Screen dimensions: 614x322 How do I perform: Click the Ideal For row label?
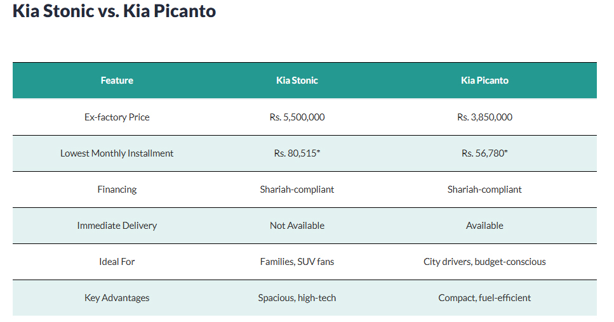[117, 262]
